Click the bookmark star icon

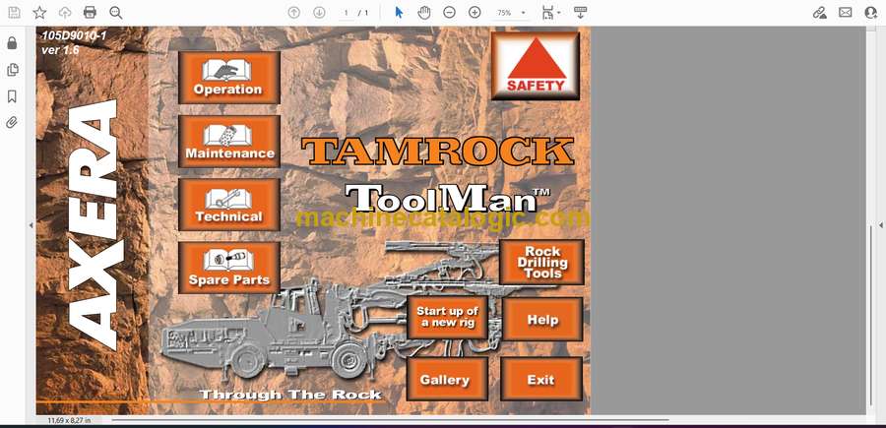[x=39, y=13]
